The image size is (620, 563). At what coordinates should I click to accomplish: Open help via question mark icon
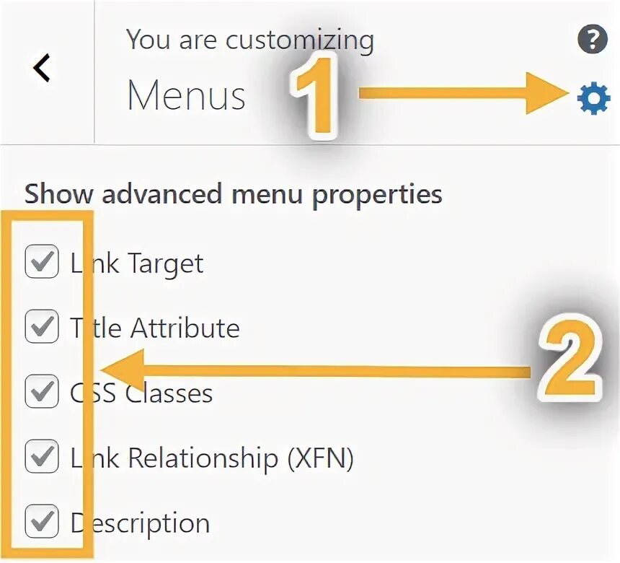tap(593, 40)
